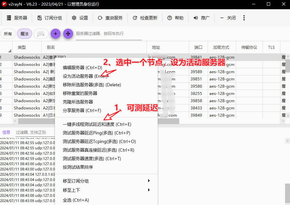Choose 测试服务器速度(多选) (Ctrl+T)
The image size is (290, 205).
106,159
